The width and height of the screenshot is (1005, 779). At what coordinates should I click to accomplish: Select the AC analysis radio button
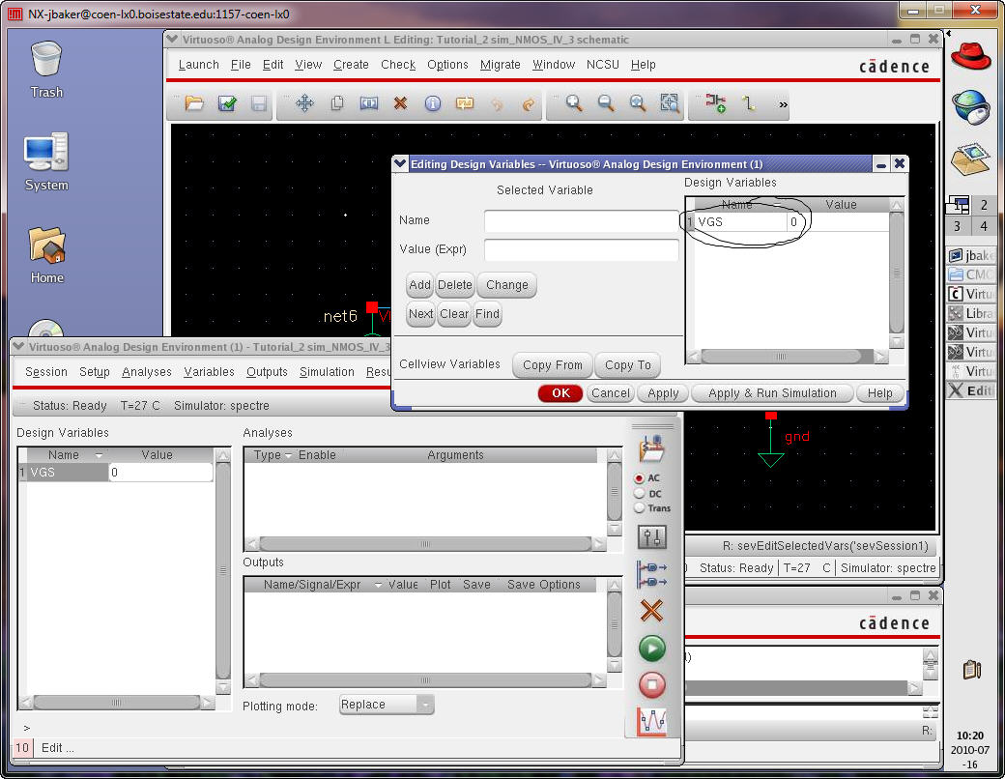pos(640,478)
